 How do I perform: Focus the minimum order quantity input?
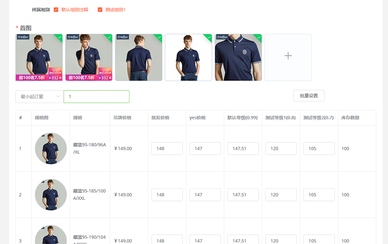click(97, 96)
